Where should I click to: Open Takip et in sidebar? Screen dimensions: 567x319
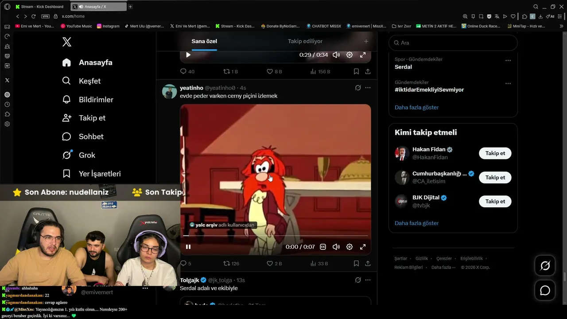(84, 118)
